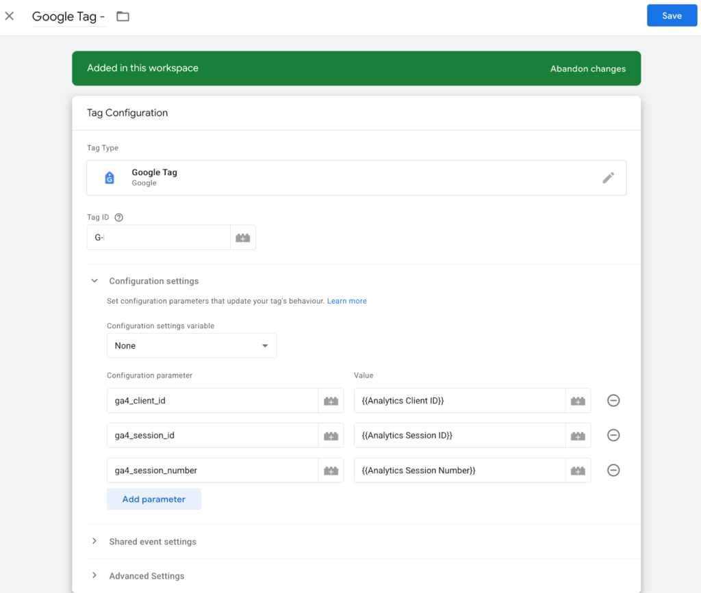Image resolution: width=701 pixels, height=593 pixels.
Task: Click the folder icon beside the tag name
Action: [x=123, y=16]
